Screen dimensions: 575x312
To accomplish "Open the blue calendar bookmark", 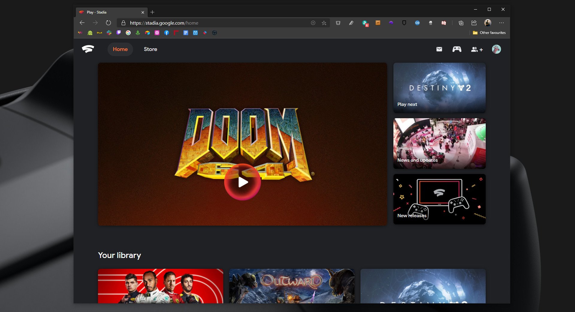I will [x=195, y=33].
